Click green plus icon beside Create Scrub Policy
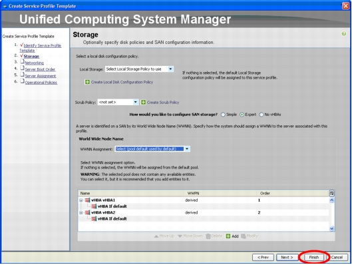 click(143, 103)
